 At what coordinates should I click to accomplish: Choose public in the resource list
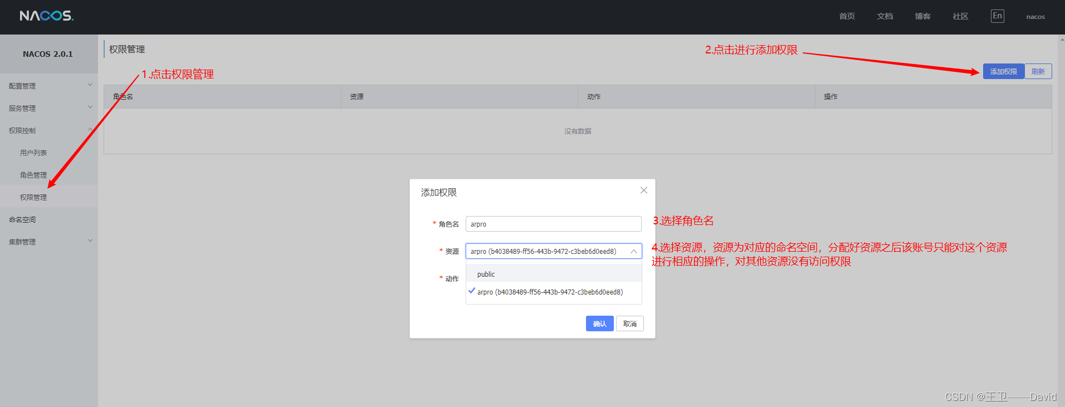point(554,274)
